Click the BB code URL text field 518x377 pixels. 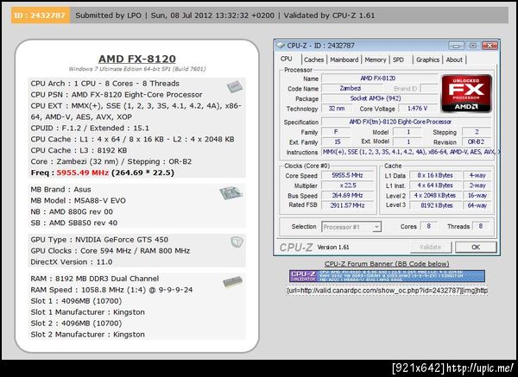(x=387, y=291)
